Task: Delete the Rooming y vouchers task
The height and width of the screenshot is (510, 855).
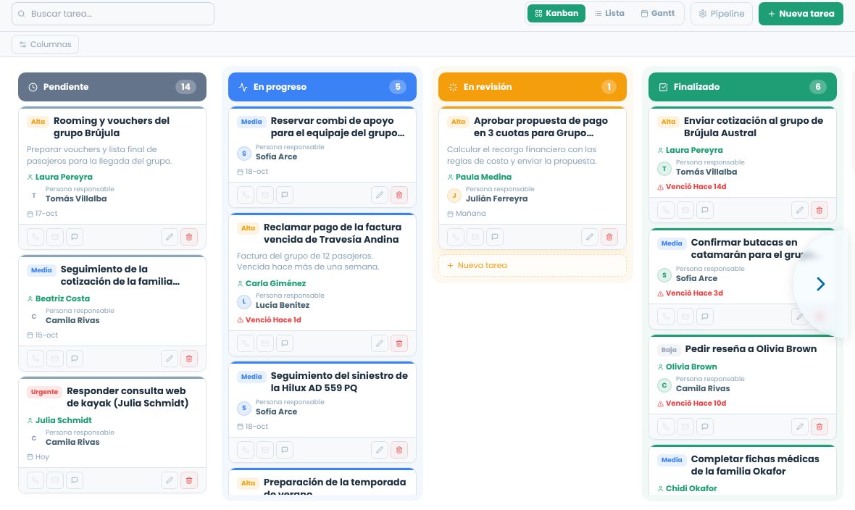Action: tap(189, 237)
